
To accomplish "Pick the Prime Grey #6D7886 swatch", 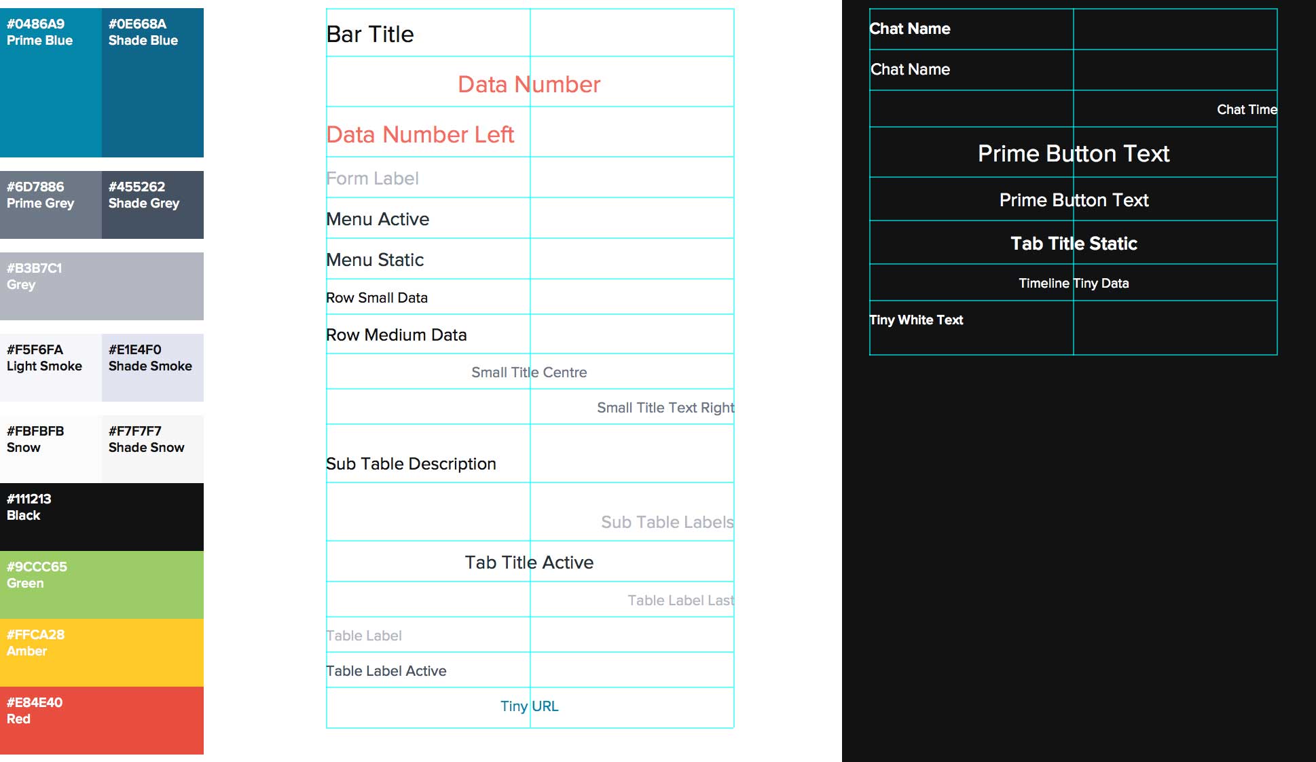I will click(x=51, y=205).
